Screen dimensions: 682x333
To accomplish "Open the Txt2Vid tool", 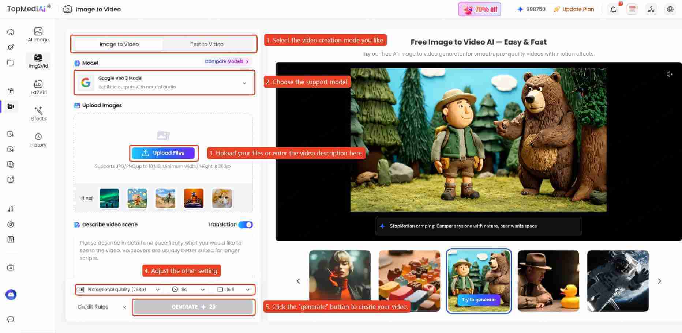I will pos(38,87).
